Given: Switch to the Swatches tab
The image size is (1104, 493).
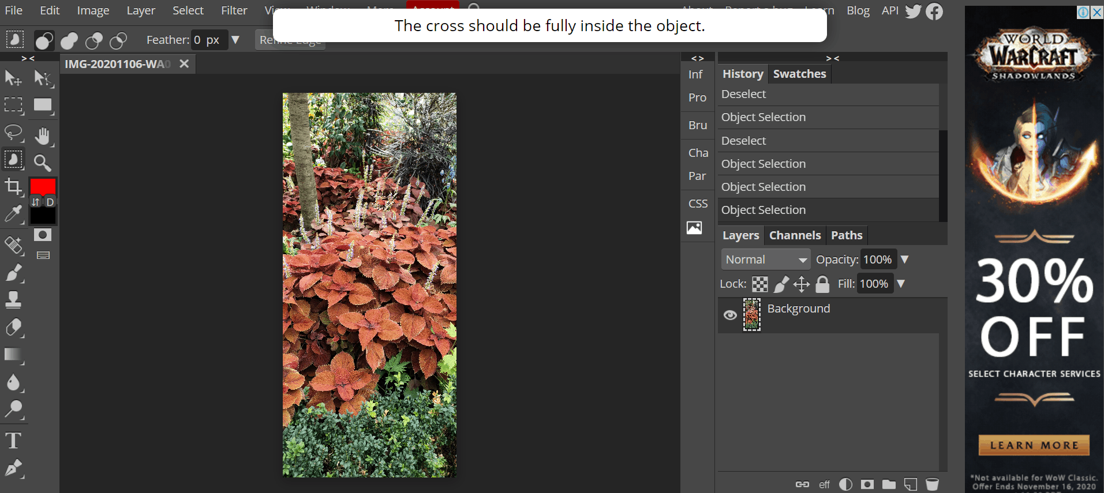Looking at the screenshot, I should 800,74.
